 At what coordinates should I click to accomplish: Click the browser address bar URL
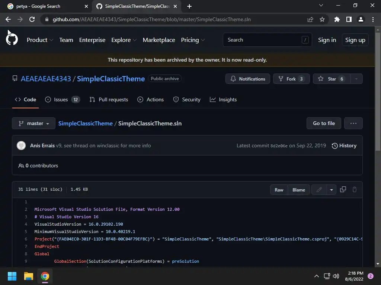click(x=152, y=19)
